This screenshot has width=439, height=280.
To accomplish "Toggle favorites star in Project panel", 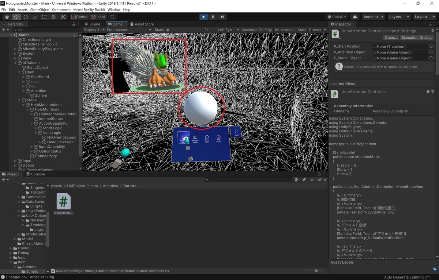I will coord(312,179).
